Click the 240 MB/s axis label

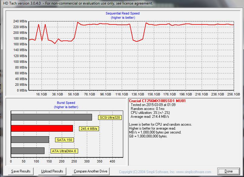coord(20,21)
